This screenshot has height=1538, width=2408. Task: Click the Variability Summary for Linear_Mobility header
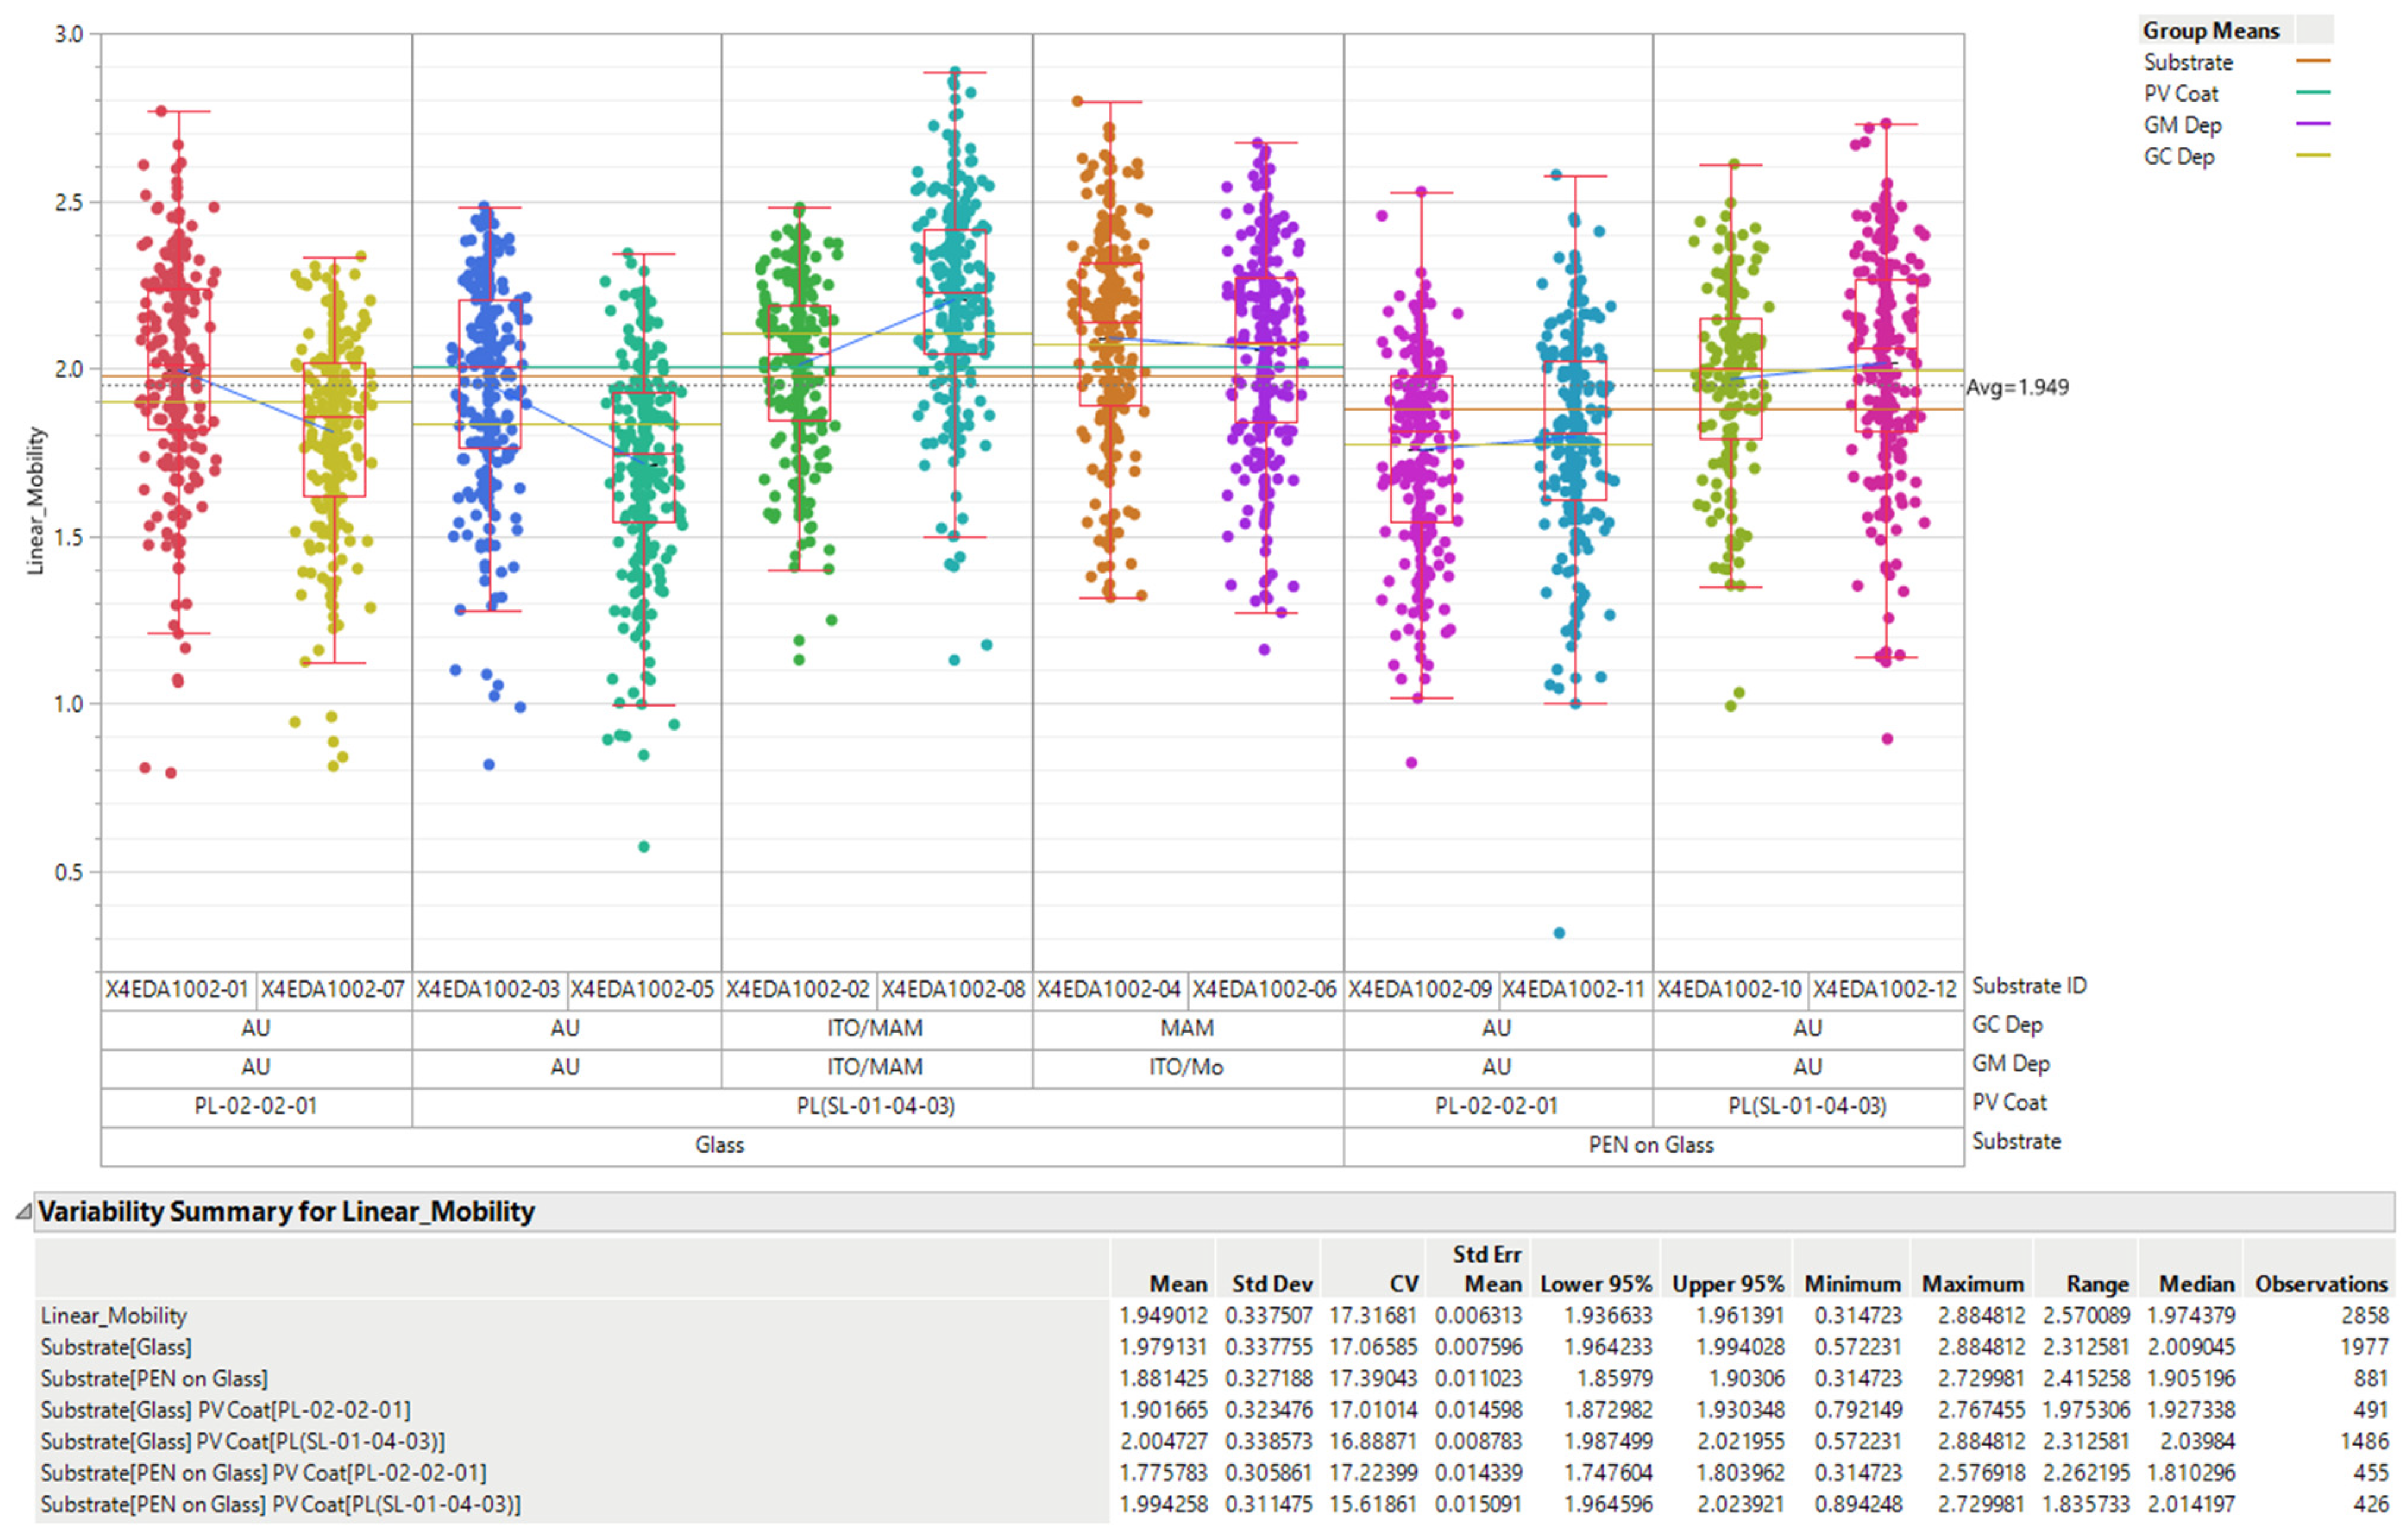click(286, 1212)
